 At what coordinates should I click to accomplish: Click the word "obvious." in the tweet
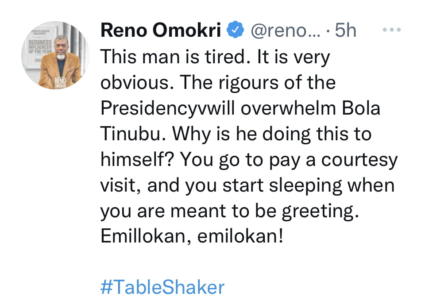[x=135, y=82]
